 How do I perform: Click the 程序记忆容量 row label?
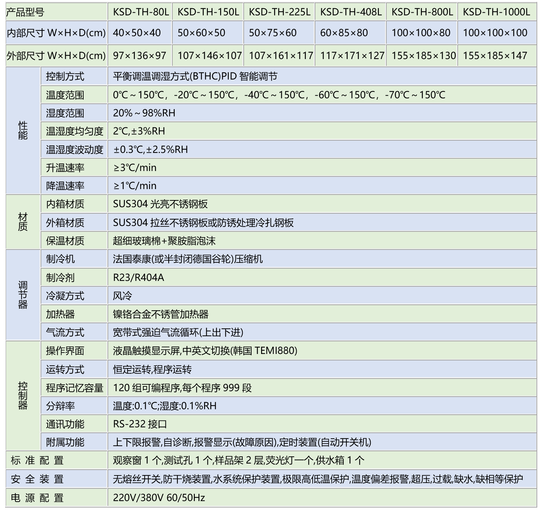point(74,388)
